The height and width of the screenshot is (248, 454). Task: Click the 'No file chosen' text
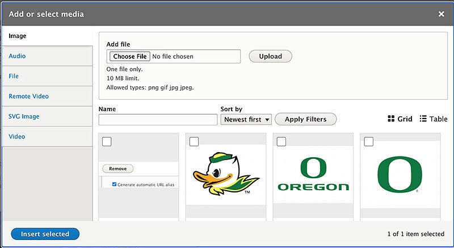point(173,56)
